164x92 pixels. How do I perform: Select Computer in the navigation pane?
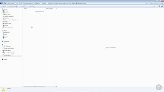coord(6,45)
